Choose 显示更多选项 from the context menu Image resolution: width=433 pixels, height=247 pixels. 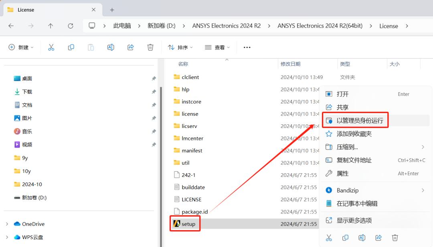(376, 221)
